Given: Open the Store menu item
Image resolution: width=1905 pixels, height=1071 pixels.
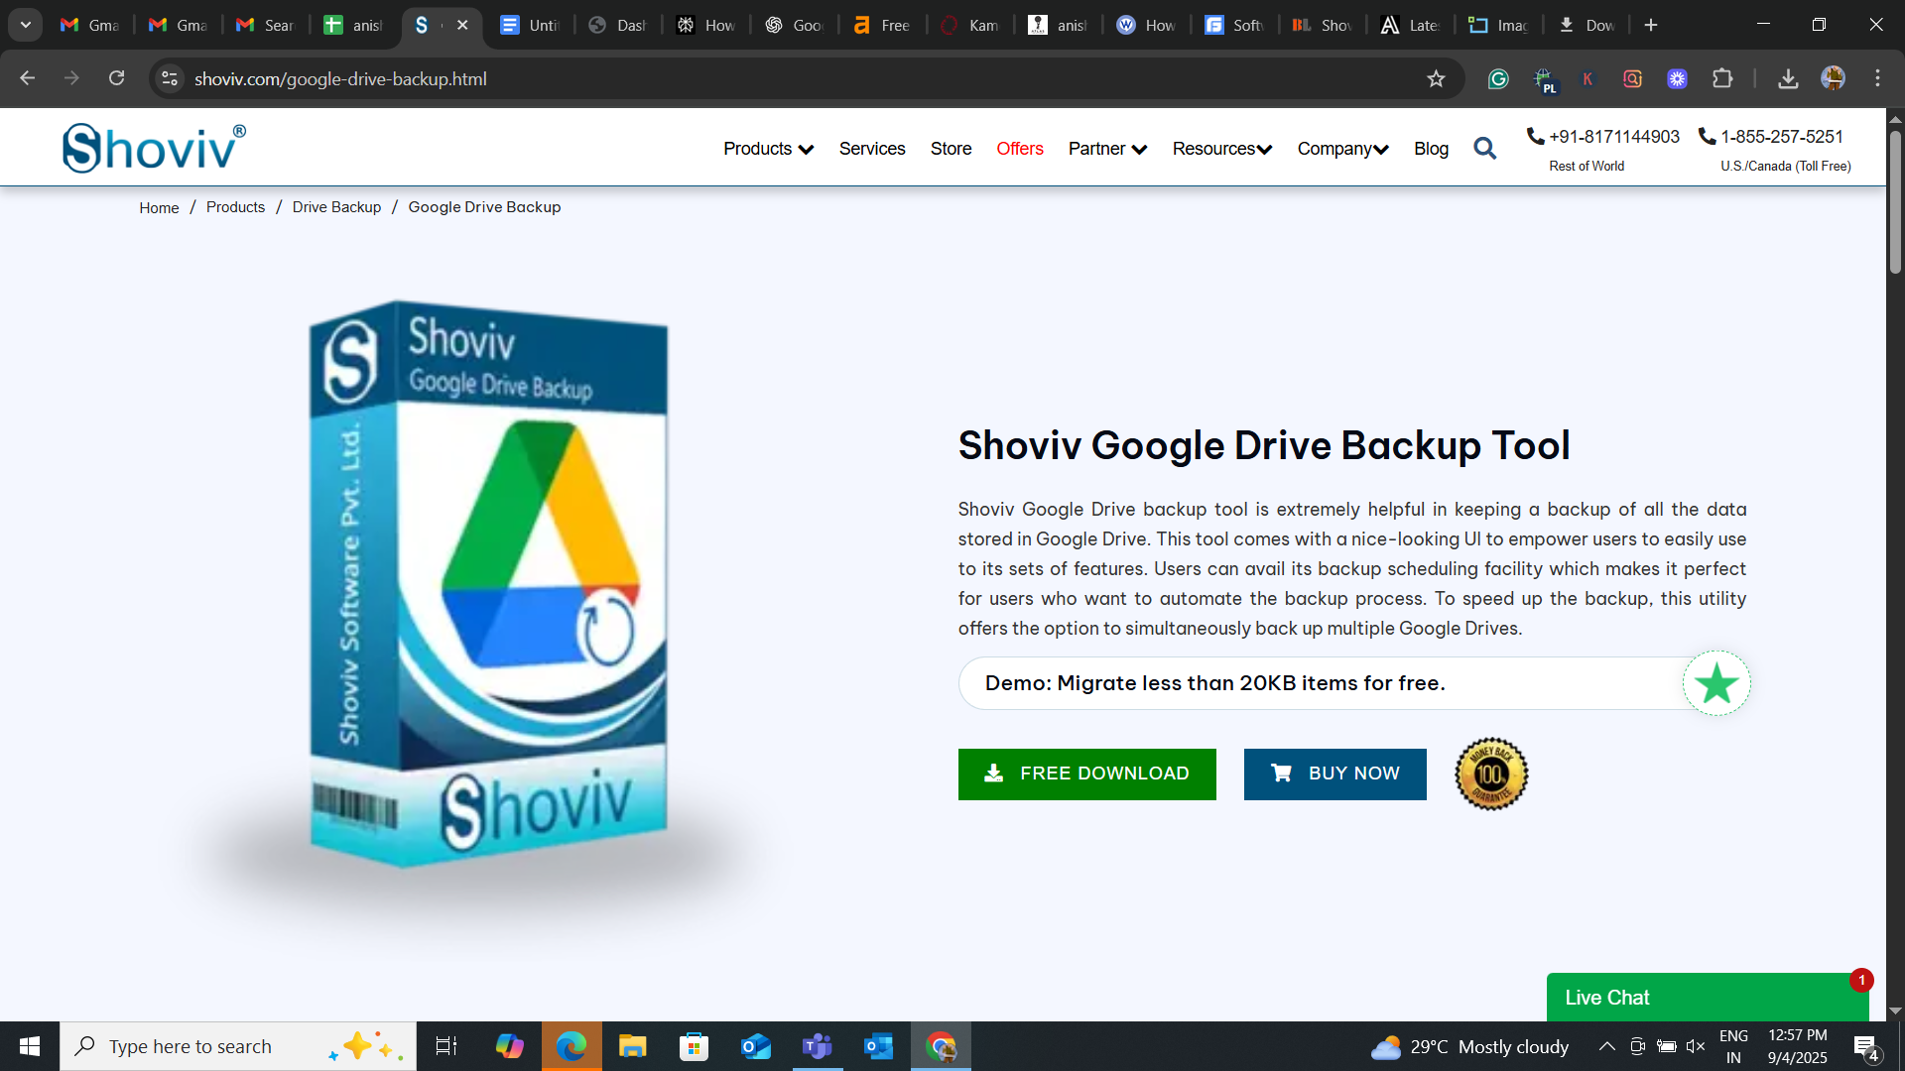Looking at the screenshot, I should pyautogui.click(x=951, y=149).
